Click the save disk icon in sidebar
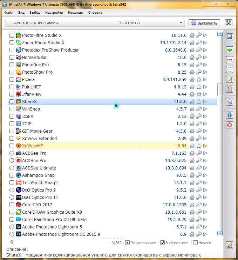The height and width of the screenshot is (260, 238). [230, 37]
